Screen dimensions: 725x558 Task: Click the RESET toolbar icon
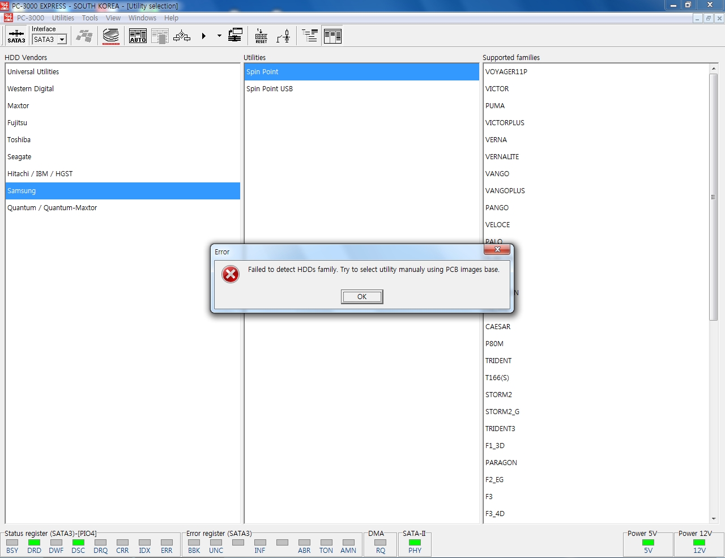coord(261,36)
